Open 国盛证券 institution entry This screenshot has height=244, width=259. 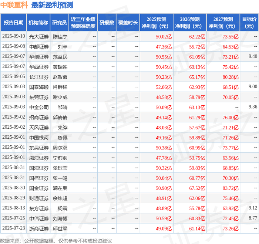39,178
